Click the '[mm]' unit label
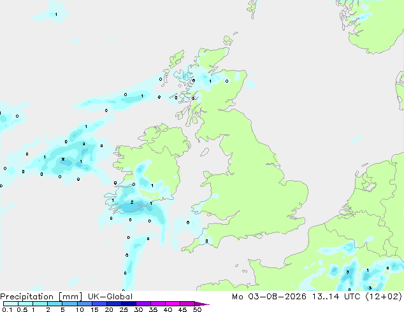Viewport: 404px width, 312px height. click(70, 297)
